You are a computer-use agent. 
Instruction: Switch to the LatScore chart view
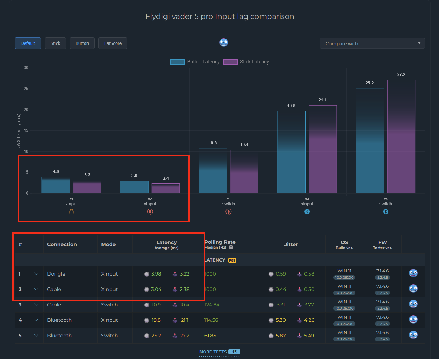coord(113,43)
